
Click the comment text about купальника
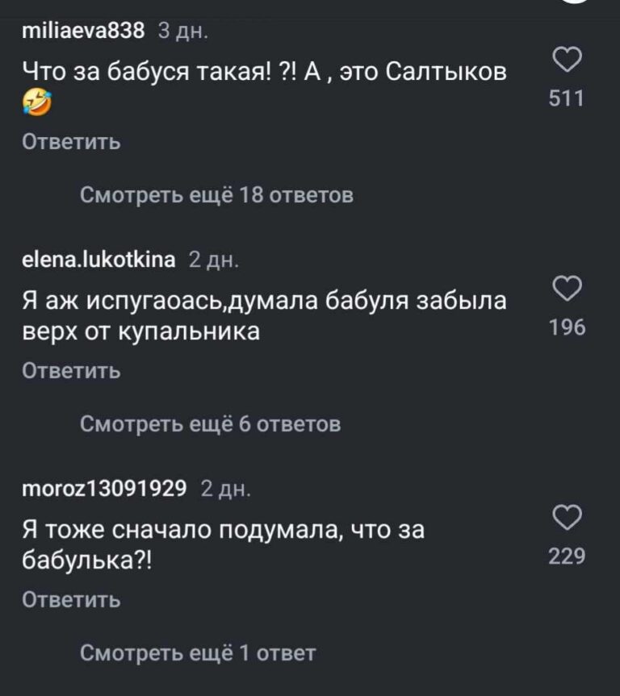point(263,315)
